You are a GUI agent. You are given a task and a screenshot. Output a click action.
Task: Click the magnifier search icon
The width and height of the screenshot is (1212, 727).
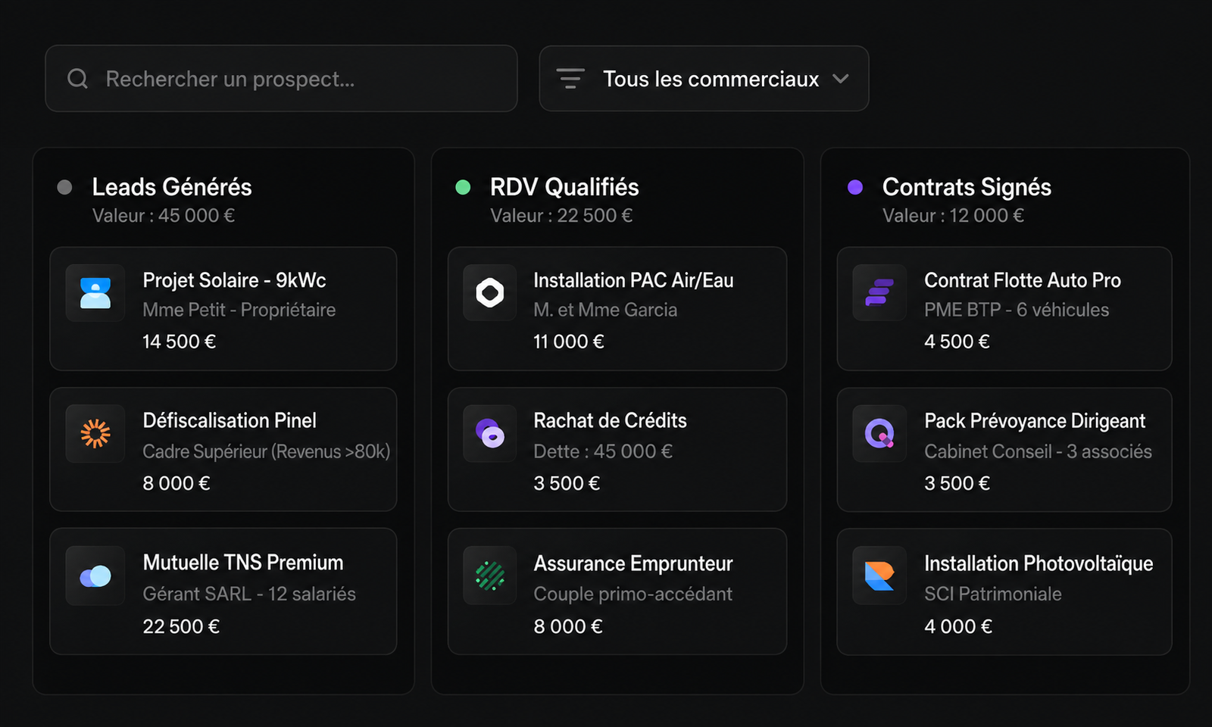click(x=78, y=79)
